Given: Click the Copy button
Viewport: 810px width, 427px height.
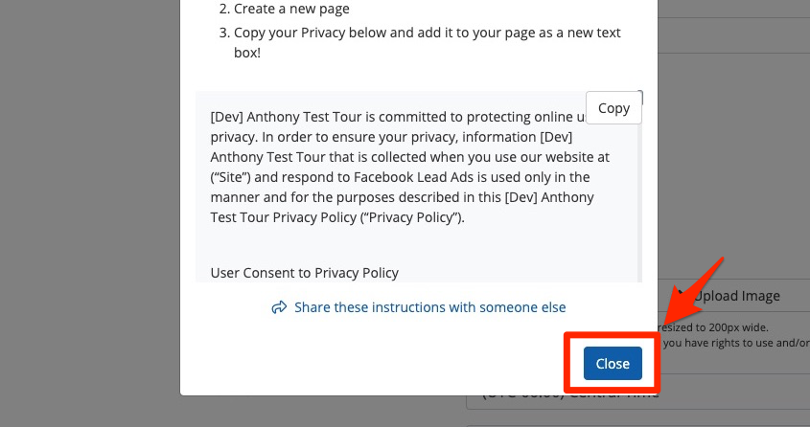Looking at the screenshot, I should click(613, 108).
